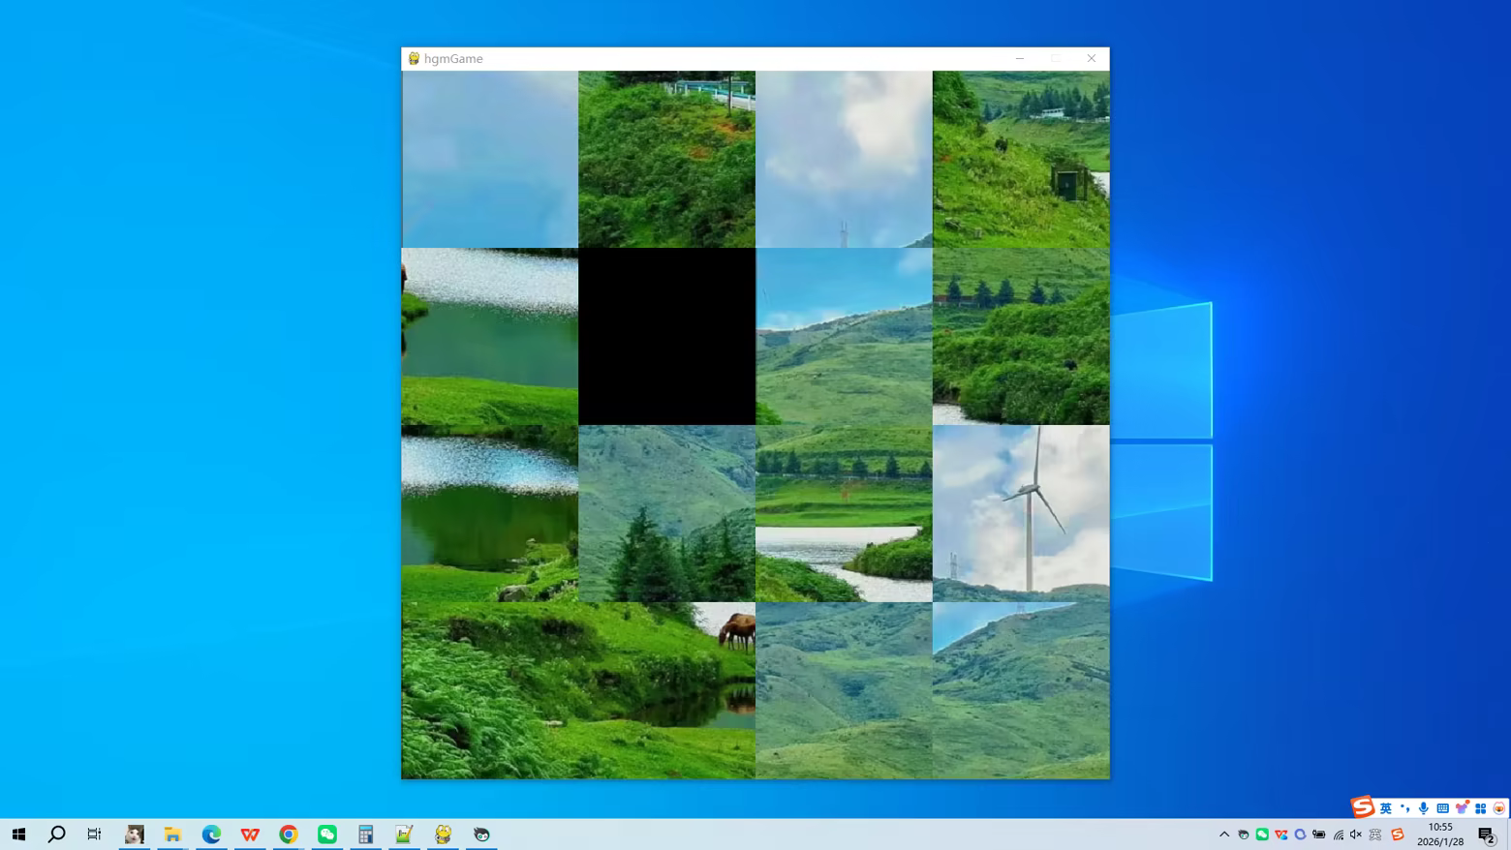1511x850 pixels.
Task: Toggle Sogou floating bar 英 language mode
Action: click(x=1386, y=808)
